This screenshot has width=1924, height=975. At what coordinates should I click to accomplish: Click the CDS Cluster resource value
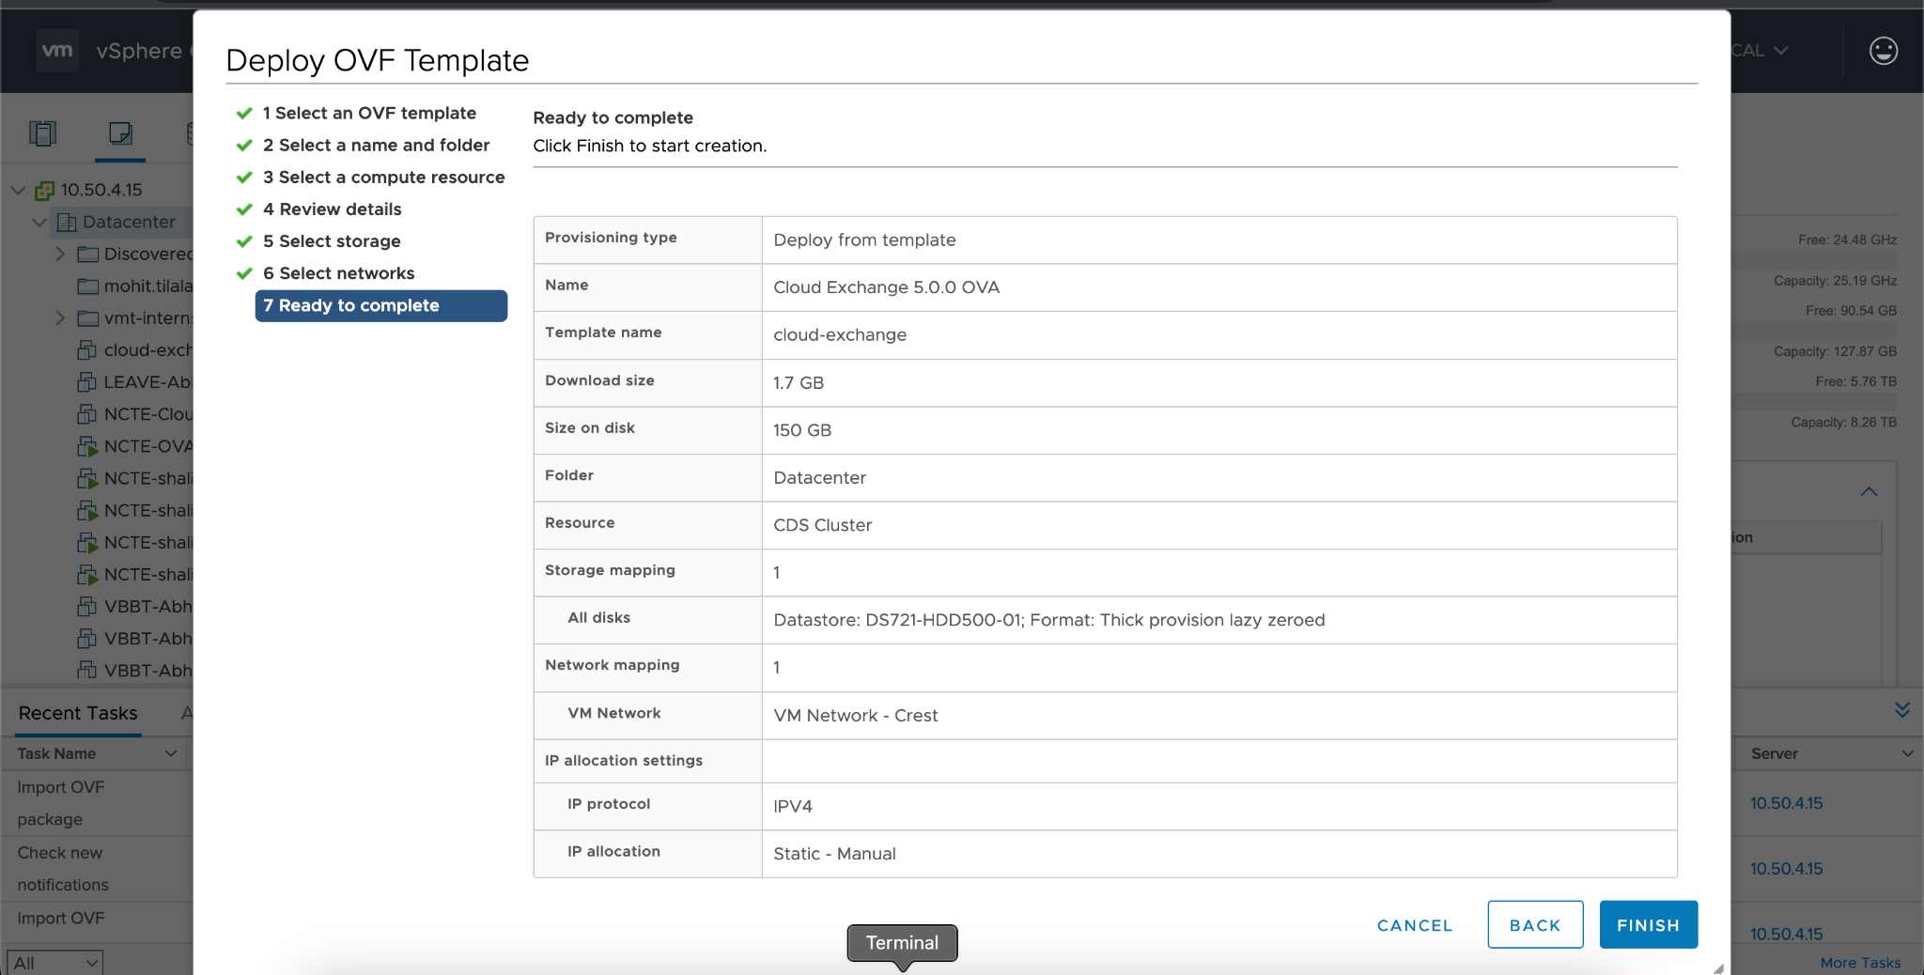[x=822, y=525]
